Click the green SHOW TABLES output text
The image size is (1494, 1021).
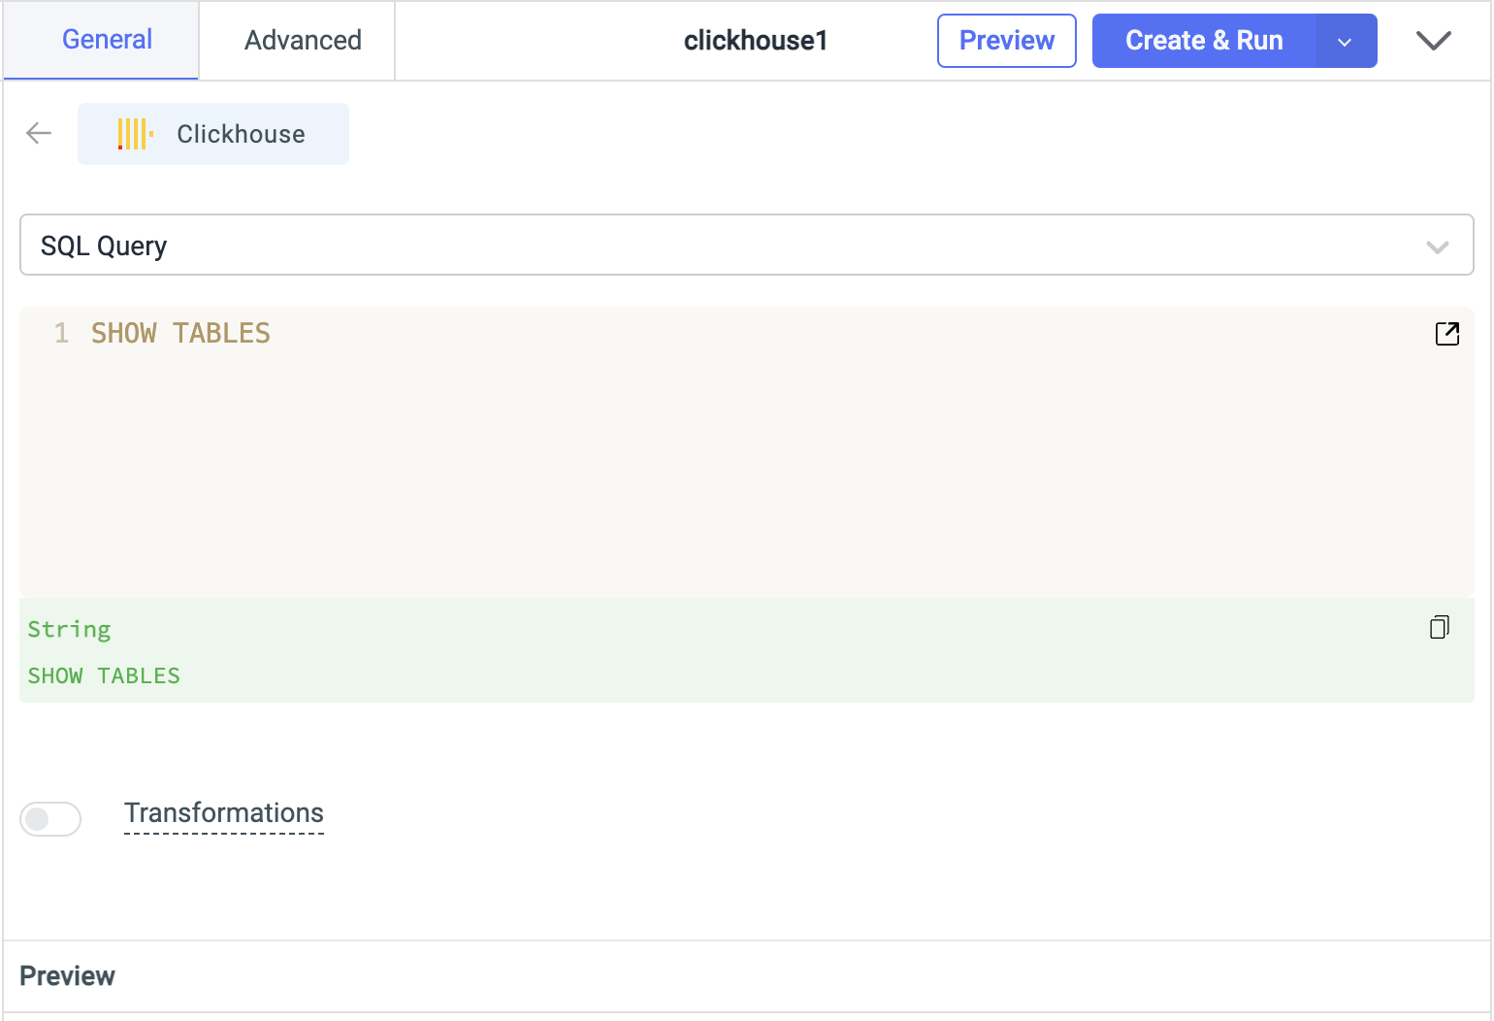click(x=104, y=675)
